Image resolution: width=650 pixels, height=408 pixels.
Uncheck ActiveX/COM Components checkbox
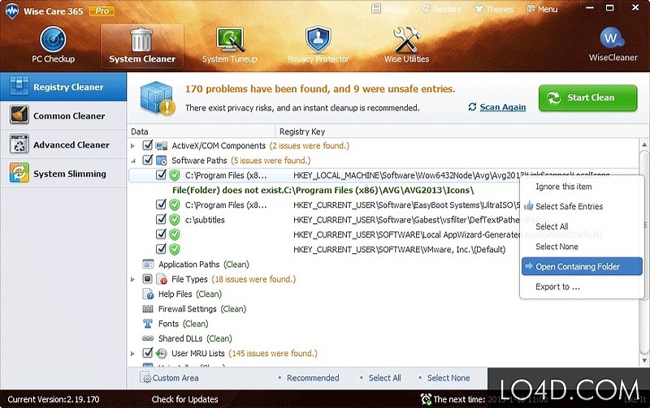pyautogui.click(x=148, y=145)
